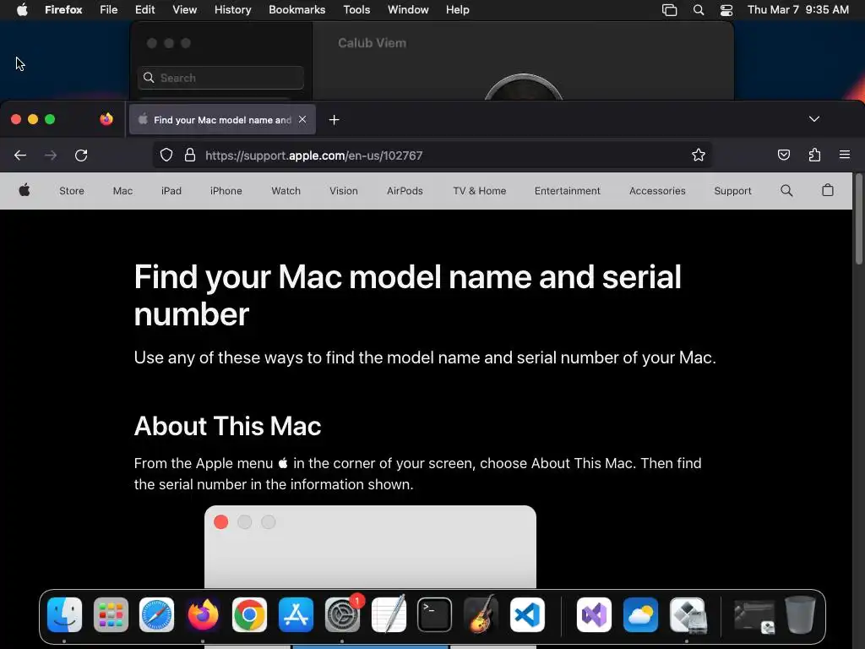Image resolution: width=865 pixels, height=649 pixels.
Task: Click the screen mirroring menu bar icon
Action: 669,10
